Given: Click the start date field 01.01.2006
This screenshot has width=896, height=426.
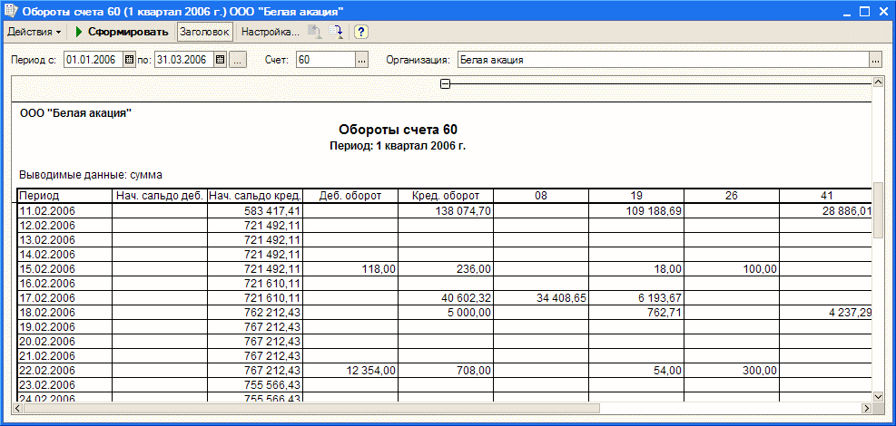Looking at the screenshot, I should point(94,59).
